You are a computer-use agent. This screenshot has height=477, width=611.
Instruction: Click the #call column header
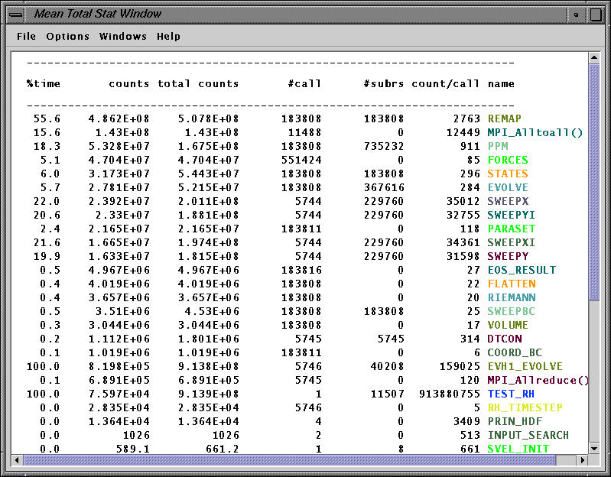point(304,84)
